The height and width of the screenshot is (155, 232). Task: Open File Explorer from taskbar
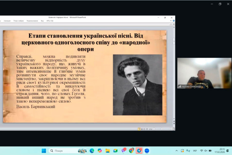click(x=107, y=151)
